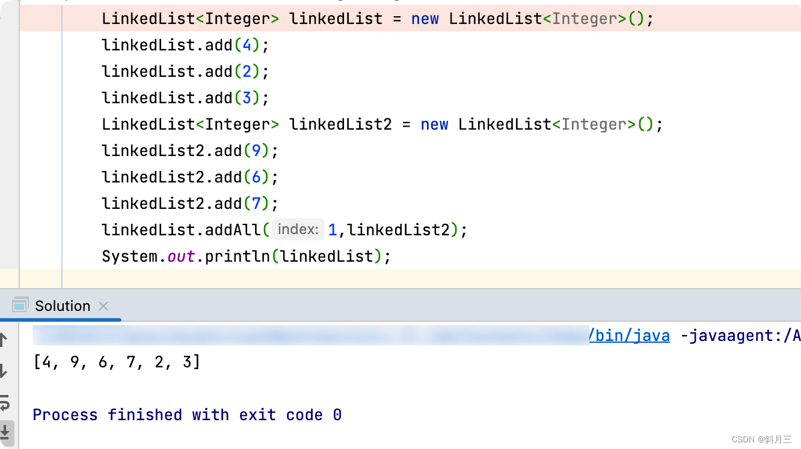Place cursor on linkedList.add(2) line
Image resolution: width=801 pixels, height=449 pixels.
pos(185,71)
